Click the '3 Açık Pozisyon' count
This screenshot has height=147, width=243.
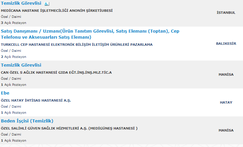point(13,23)
